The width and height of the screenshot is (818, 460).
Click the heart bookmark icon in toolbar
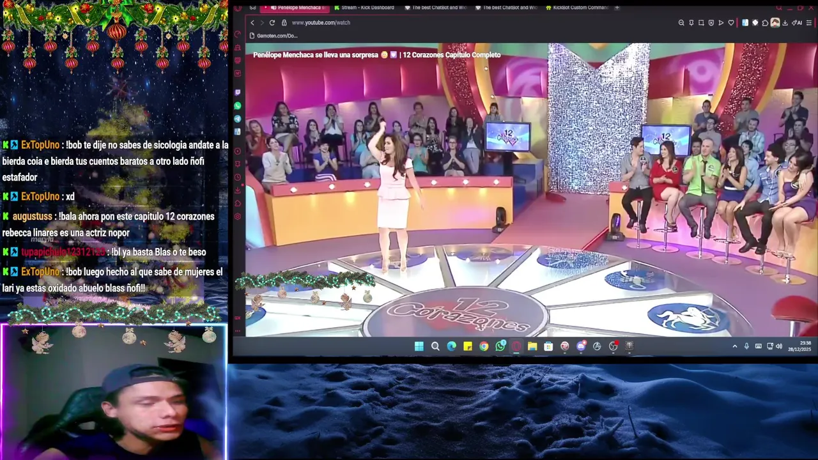point(731,22)
